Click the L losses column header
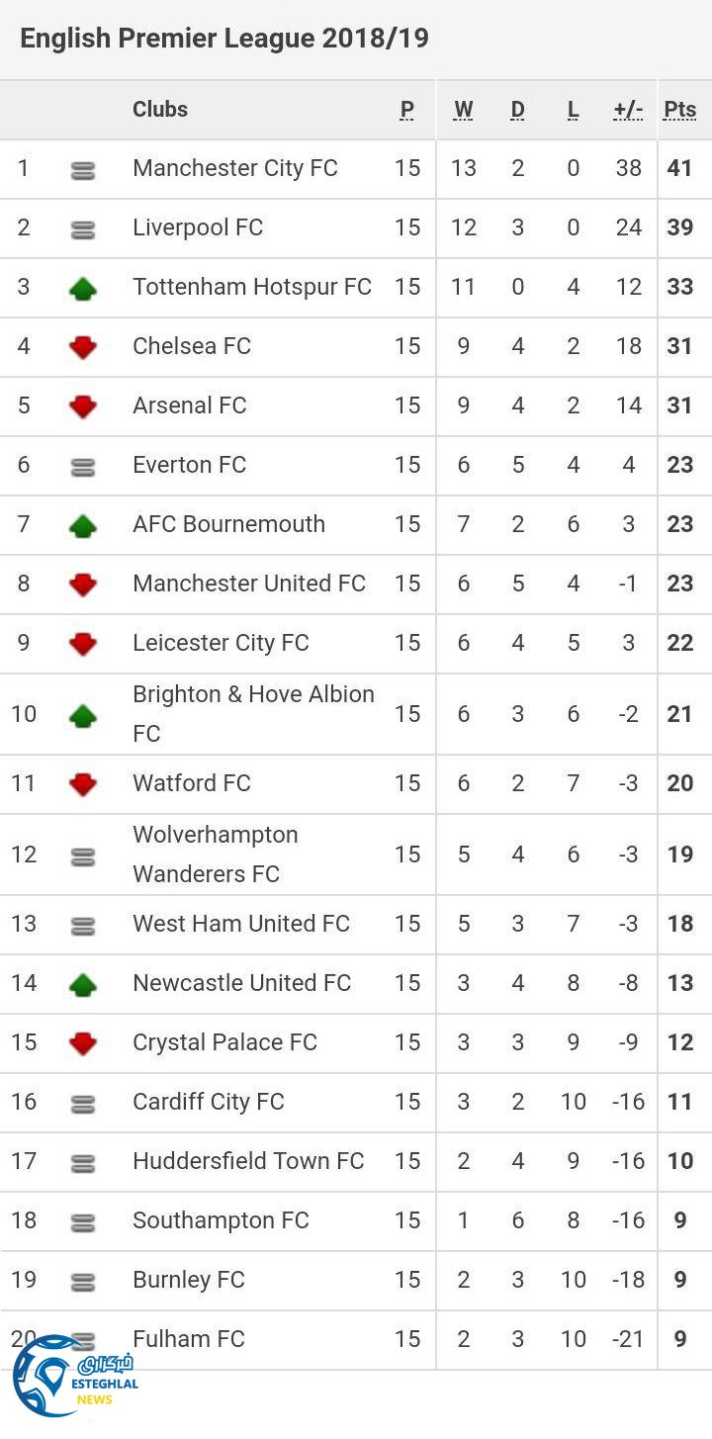Screen dimensions: 712x1439 point(574,110)
